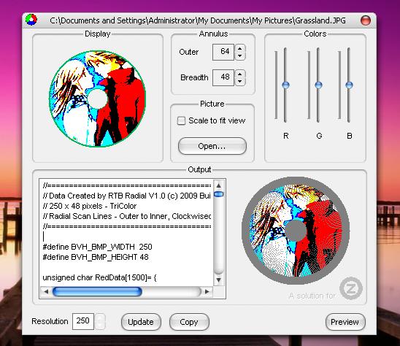Click the Outer value field showing 64

[223, 52]
